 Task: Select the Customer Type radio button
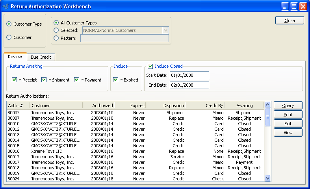[x=9, y=24]
